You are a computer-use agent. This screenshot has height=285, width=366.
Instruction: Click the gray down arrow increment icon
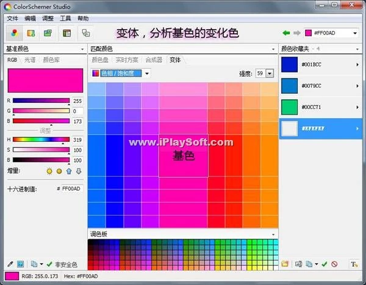(79, 171)
